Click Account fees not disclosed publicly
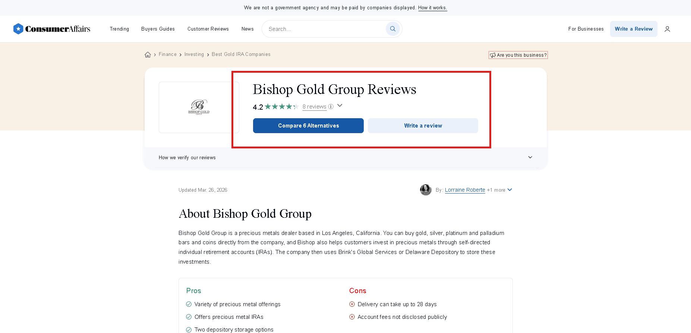This screenshot has width=691, height=333. (402, 317)
